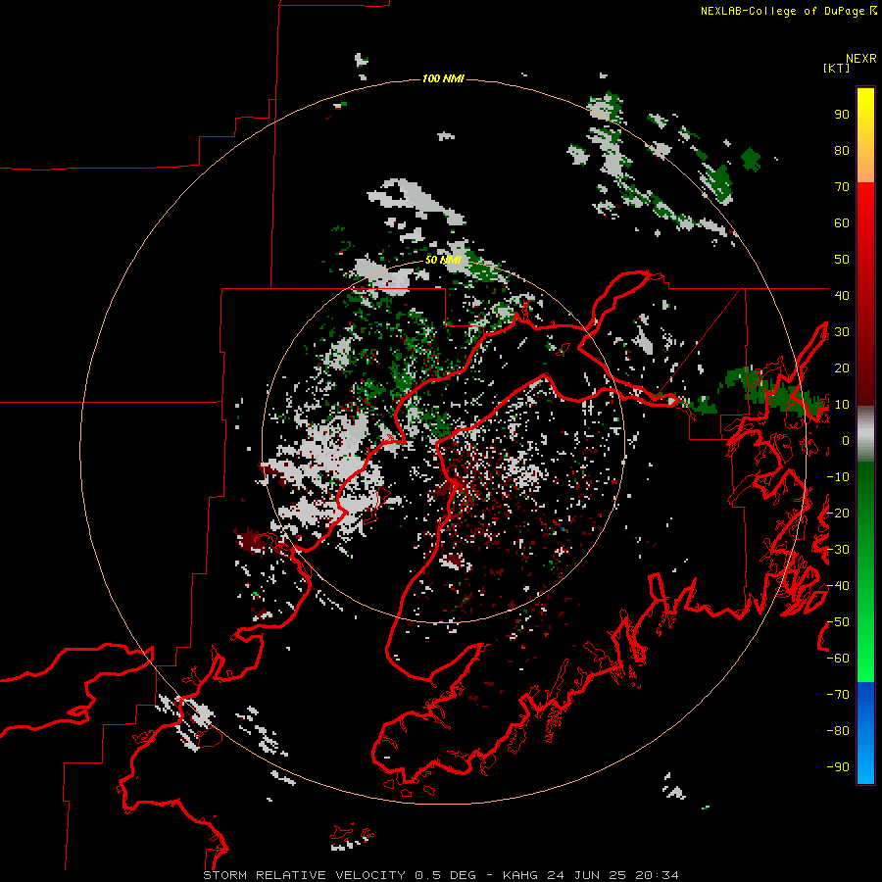Click the 0 value on the velocity scale
The image size is (882, 882).
846,441
